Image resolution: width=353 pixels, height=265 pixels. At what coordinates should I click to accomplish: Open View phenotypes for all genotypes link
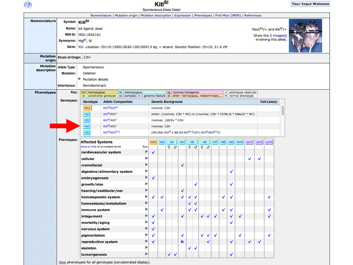coord(62,262)
